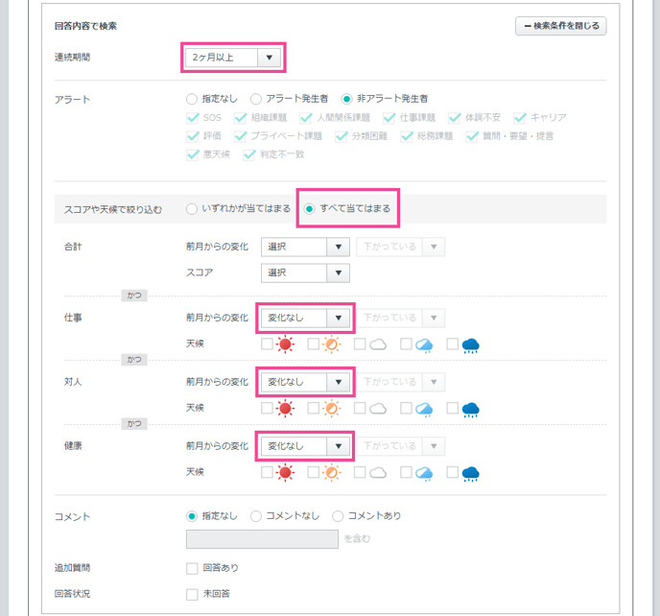Check the 未回答 checkbox

192,594
